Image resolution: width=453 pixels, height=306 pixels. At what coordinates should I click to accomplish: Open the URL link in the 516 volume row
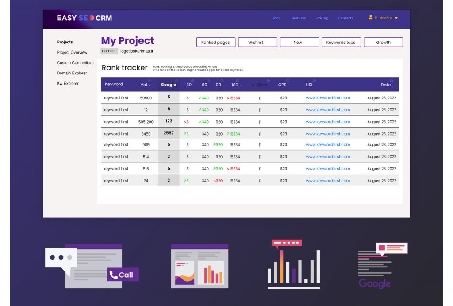pos(328,169)
